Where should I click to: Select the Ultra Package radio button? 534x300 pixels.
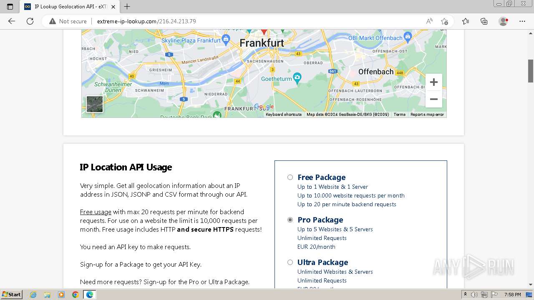(x=290, y=262)
